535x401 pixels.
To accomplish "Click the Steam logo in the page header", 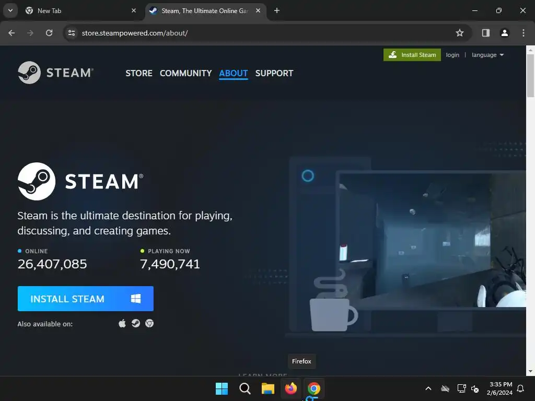I will pos(55,72).
